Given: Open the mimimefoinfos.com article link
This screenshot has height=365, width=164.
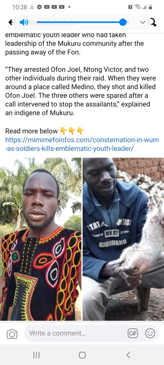Looking at the screenshot, I should (x=82, y=144).
